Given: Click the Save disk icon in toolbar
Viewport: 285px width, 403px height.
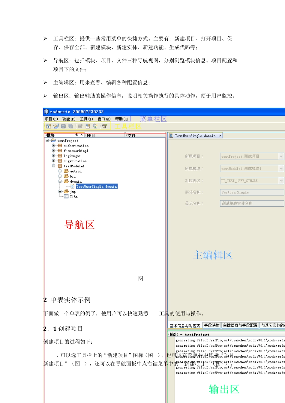Looking at the screenshot, I should [x=63, y=126].
